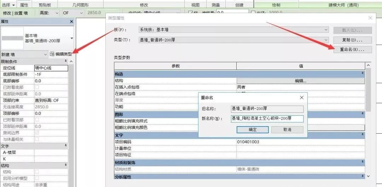Toggle the 已附着底部 checkbox

tap(37, 87)
